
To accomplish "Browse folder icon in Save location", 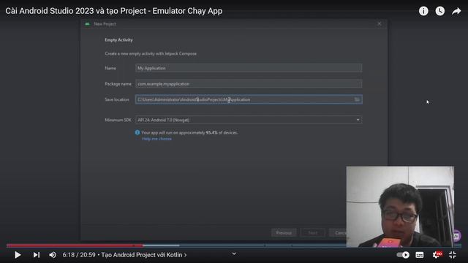I will 357,99.
